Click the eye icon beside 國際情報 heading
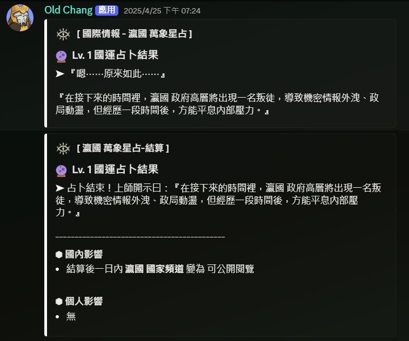 [63, 34]
